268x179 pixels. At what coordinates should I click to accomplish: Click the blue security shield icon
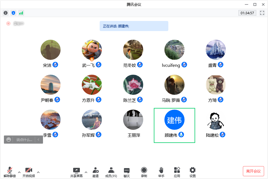(13, 13)
